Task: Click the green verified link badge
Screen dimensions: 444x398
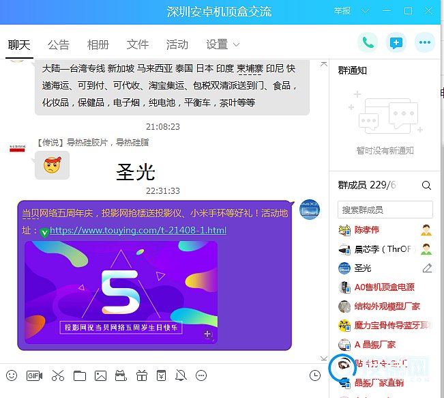Action: pos(44,232)
